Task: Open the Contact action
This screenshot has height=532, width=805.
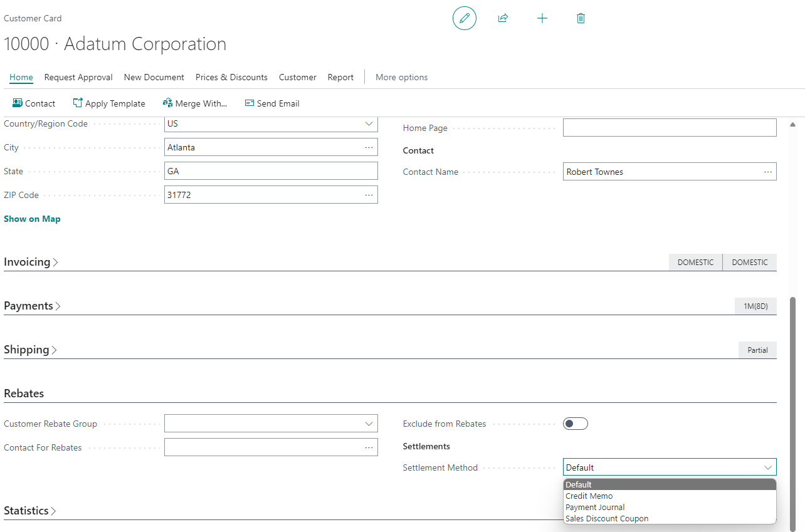Action: click(x=34, y=103)
